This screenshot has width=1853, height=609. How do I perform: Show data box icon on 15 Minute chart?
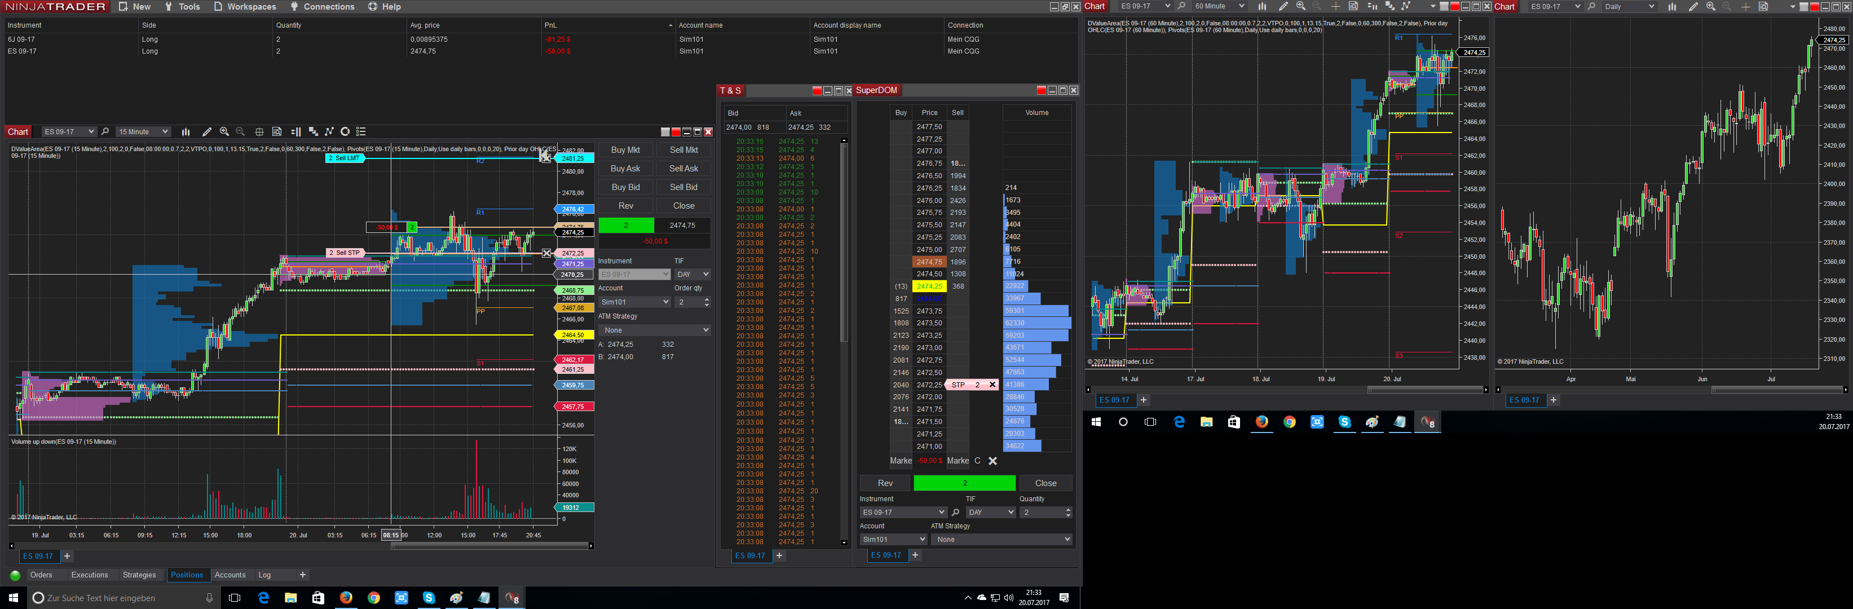click(277, 131)
